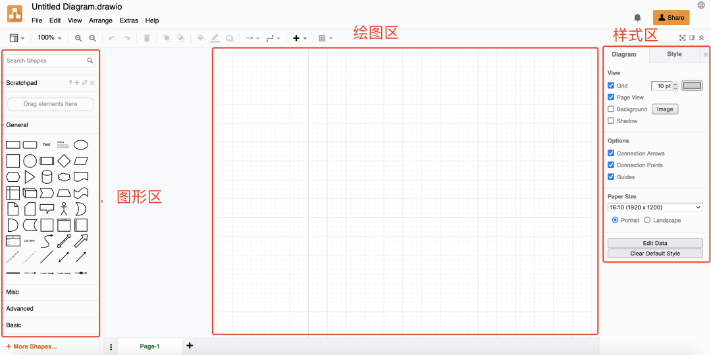This screenshot has height=355, width=711.
Task: Select the cylinder shape in General
Action: [x=47, y=177]
